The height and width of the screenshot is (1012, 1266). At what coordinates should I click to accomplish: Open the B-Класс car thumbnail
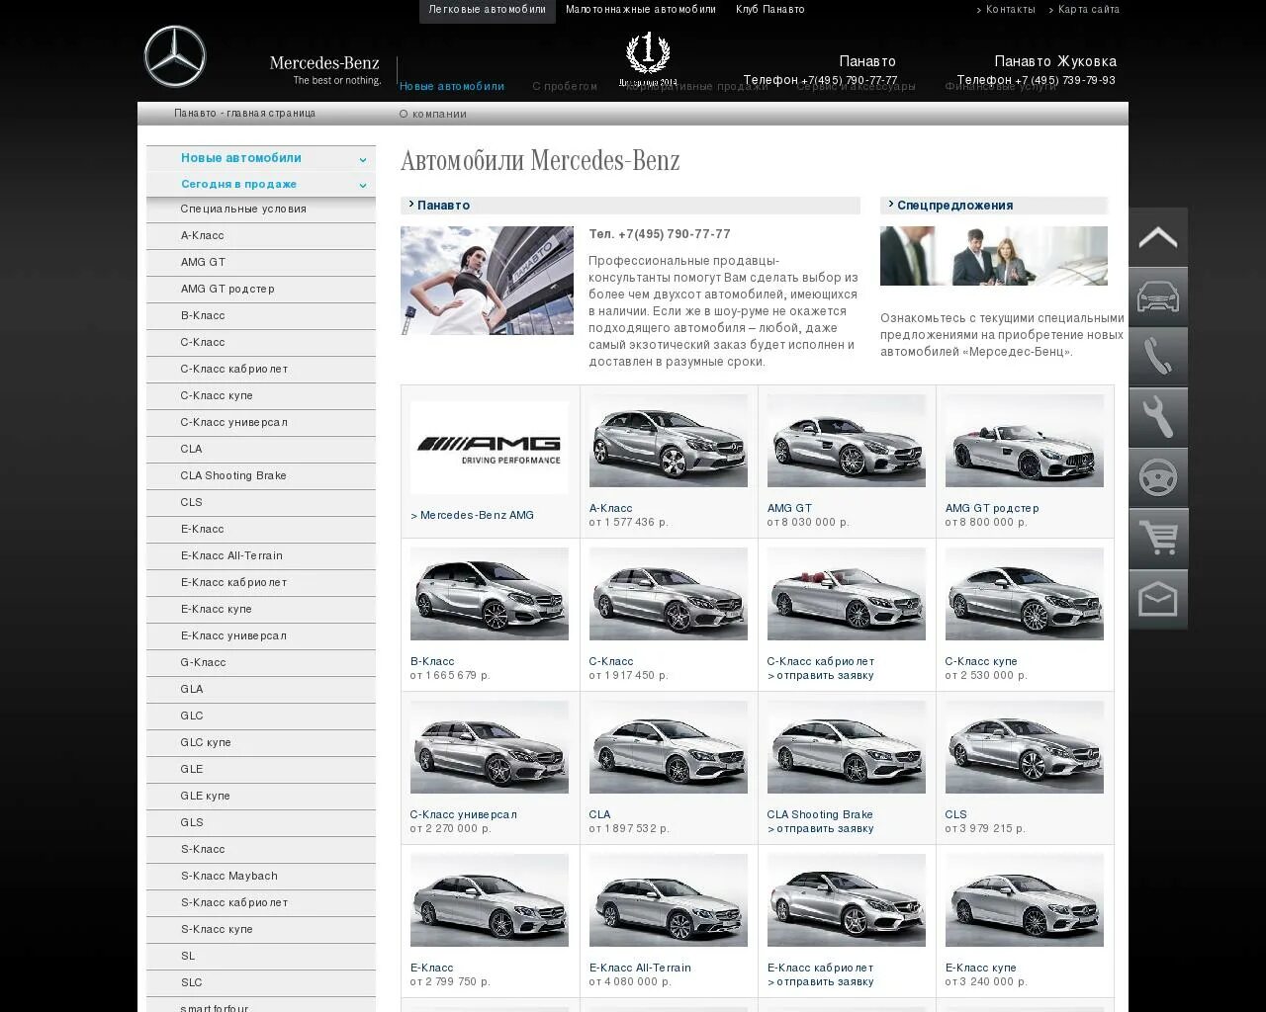pos(490,594)
